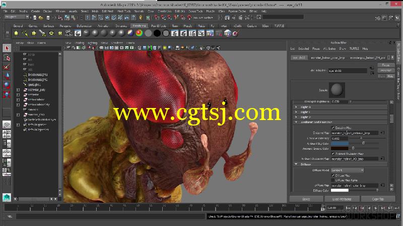
Task: Click the directional light shelf icon
Action: (25, 33)
